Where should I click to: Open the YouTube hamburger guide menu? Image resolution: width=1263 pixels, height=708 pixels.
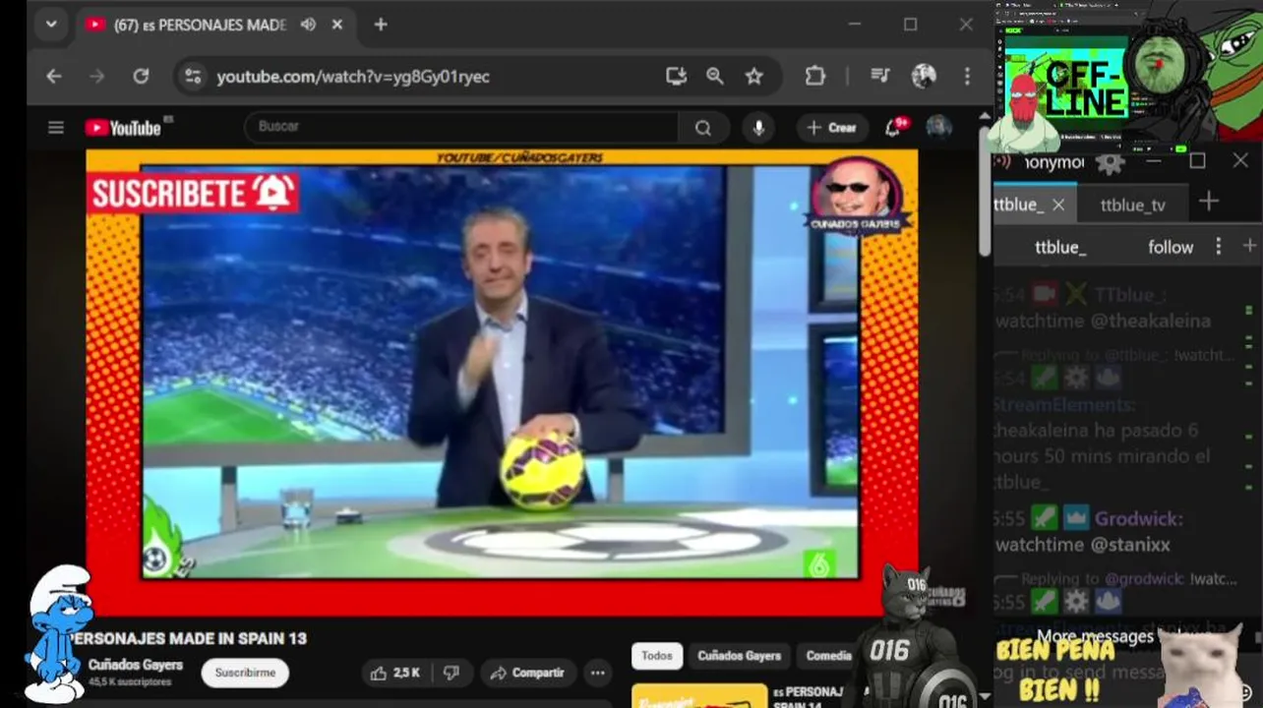point(56,128)
